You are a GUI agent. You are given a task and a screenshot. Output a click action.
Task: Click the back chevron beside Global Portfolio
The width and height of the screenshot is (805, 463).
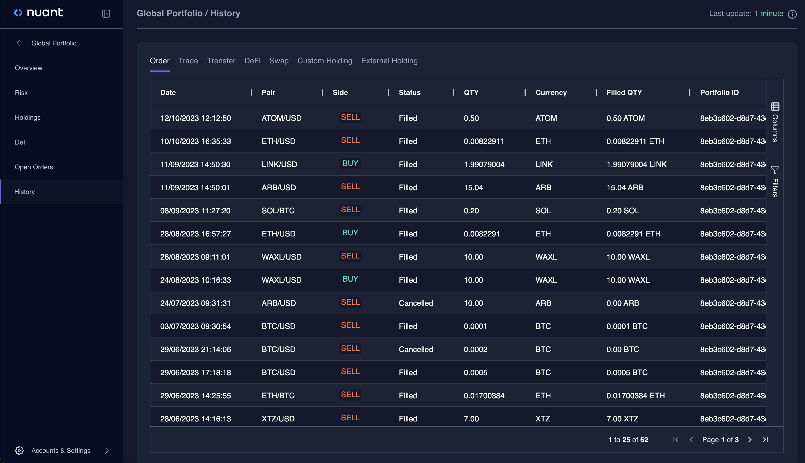[x=19, y=43]
